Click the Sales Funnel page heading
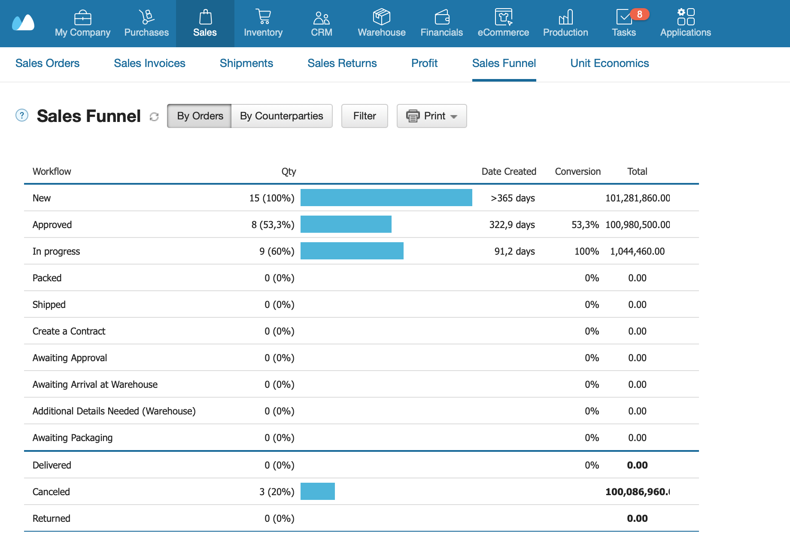 coord(89,116)
